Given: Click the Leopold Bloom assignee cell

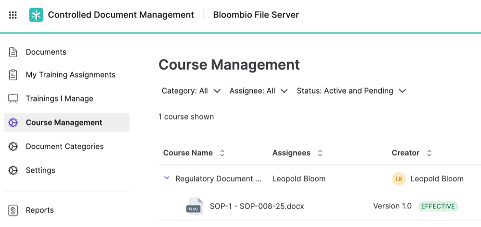Looking at the screenshot, I should [x=299, y=179].
